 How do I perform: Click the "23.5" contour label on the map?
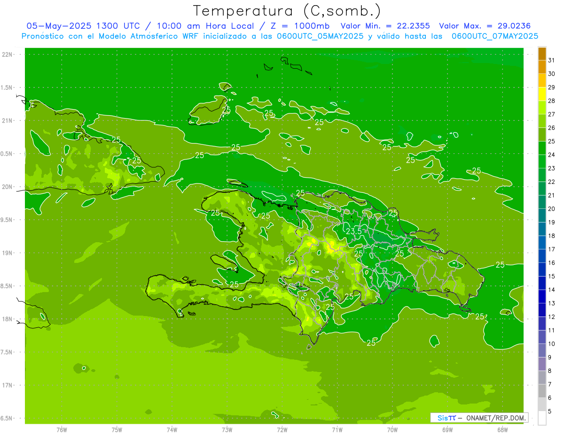click(353, 231)
